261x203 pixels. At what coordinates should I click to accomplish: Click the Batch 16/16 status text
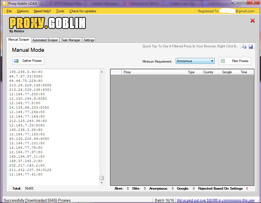pyautogui.click(x=164, y=200)
